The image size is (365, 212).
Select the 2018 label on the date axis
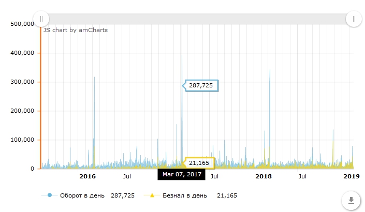(264, 177)
